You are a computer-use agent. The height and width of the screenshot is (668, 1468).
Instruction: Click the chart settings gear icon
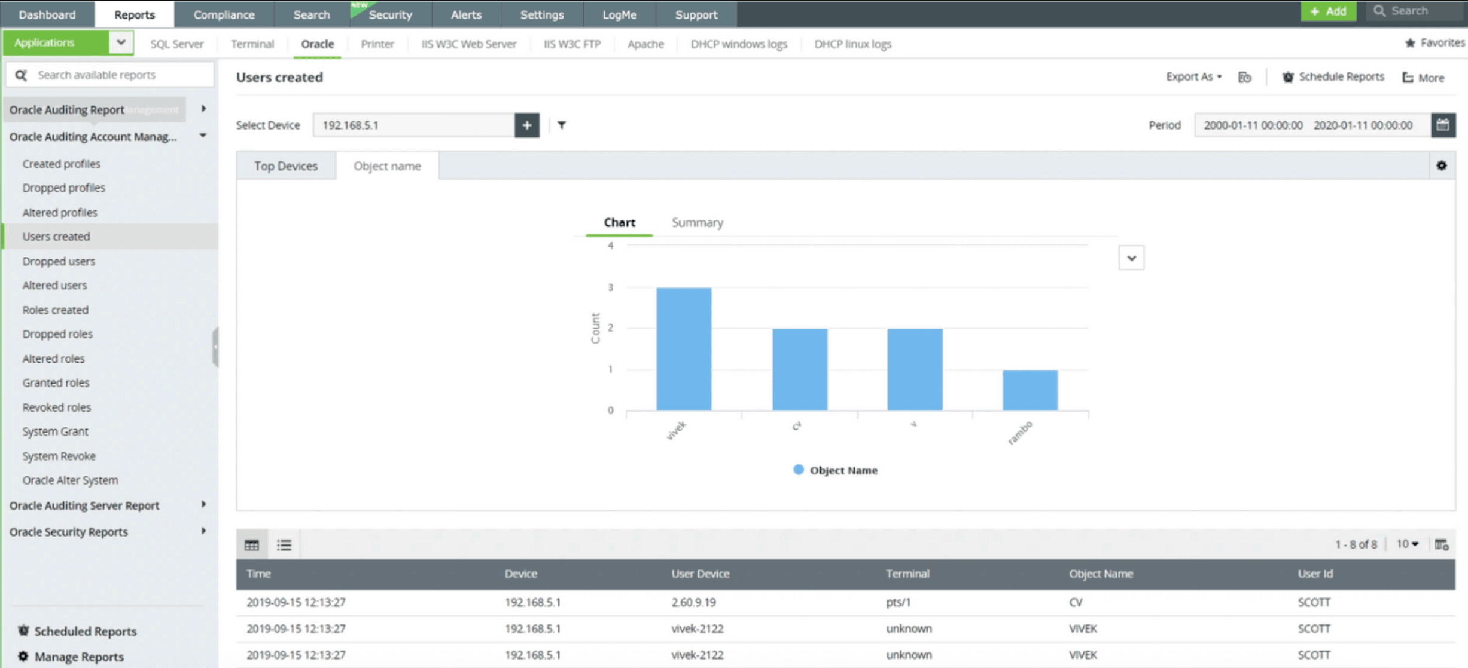tap(1442, 166)
